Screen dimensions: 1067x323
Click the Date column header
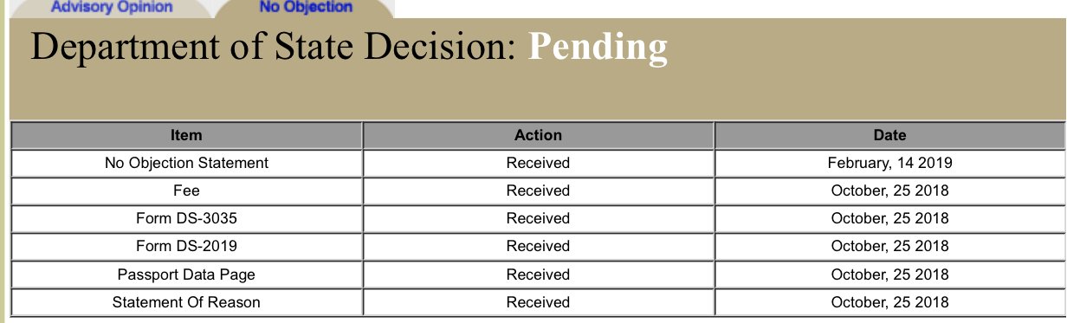[889, 135]
